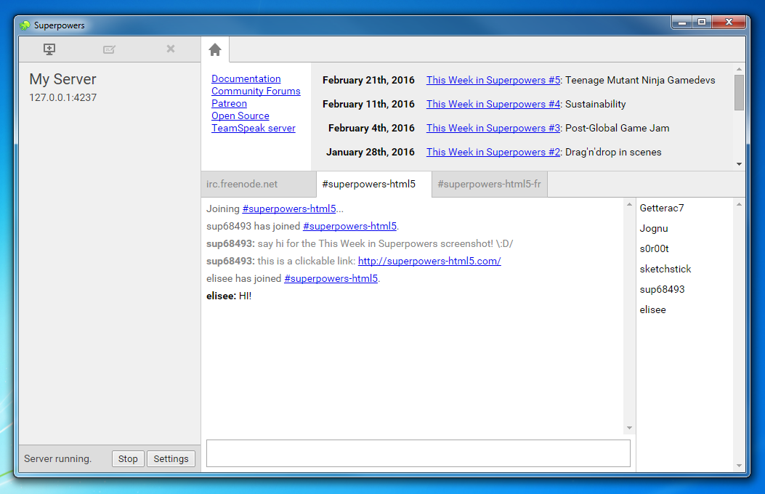The width and height of the screenshot is (765, 494).
Task: Switch to irc.freenode.net tab
Action: click(x=259, y=185)
